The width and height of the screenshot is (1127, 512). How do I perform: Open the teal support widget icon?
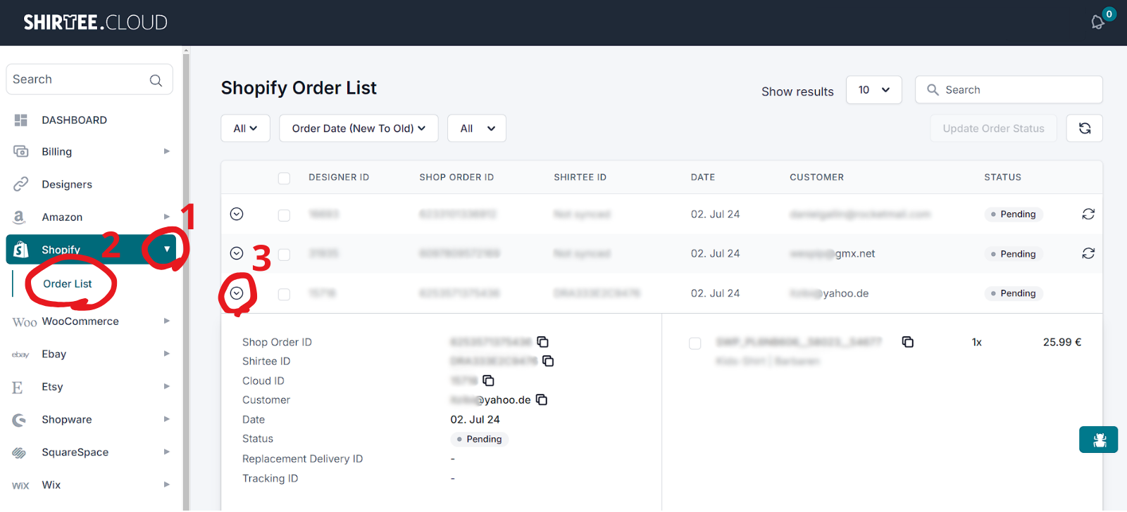pyautogui.click(x=1099, y=440)
